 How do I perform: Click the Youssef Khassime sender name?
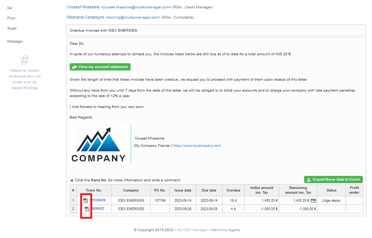(83, 7)
